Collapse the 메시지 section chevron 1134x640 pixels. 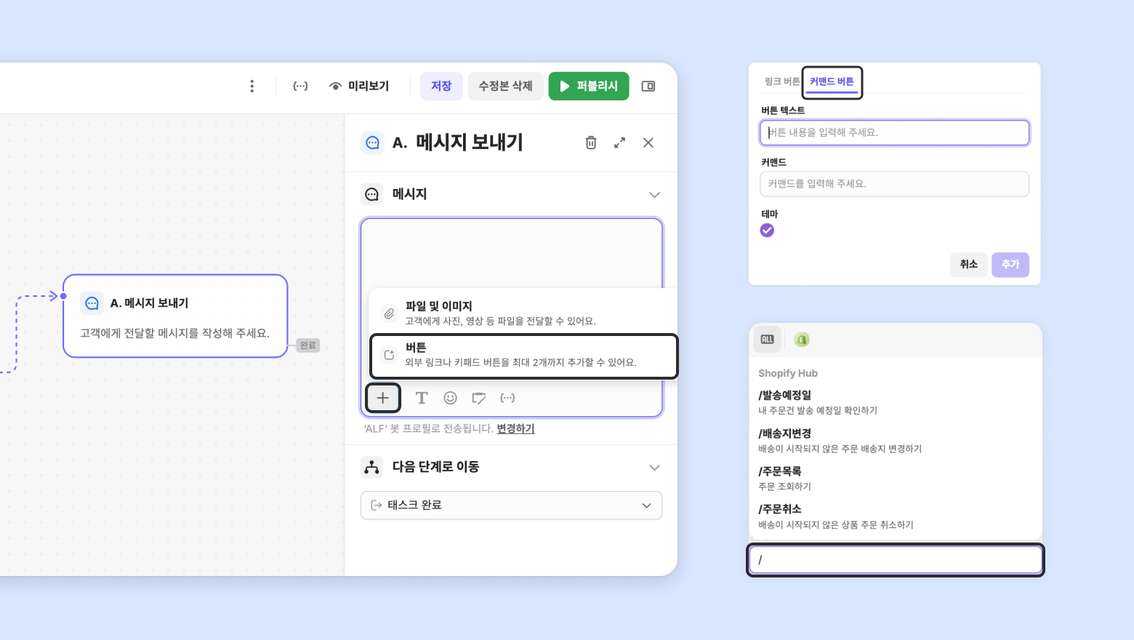click(x=654, y=194)
